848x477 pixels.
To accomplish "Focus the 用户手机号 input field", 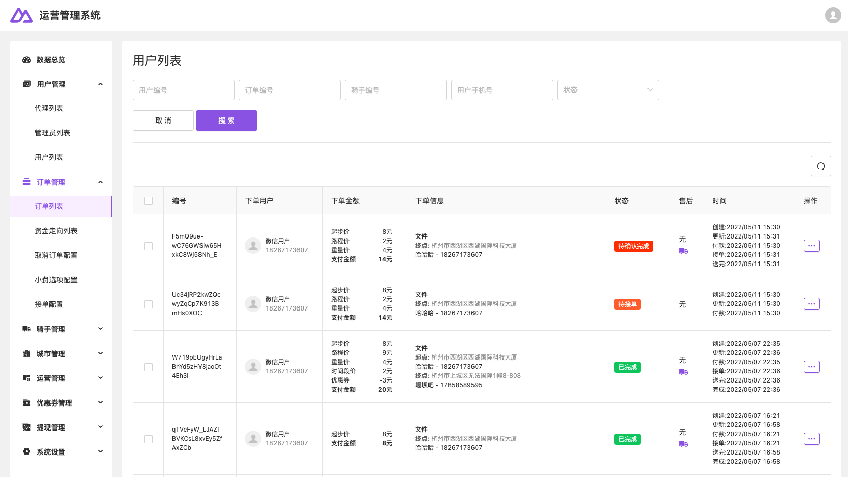I will pyautogui.click(x=502, y=90).
